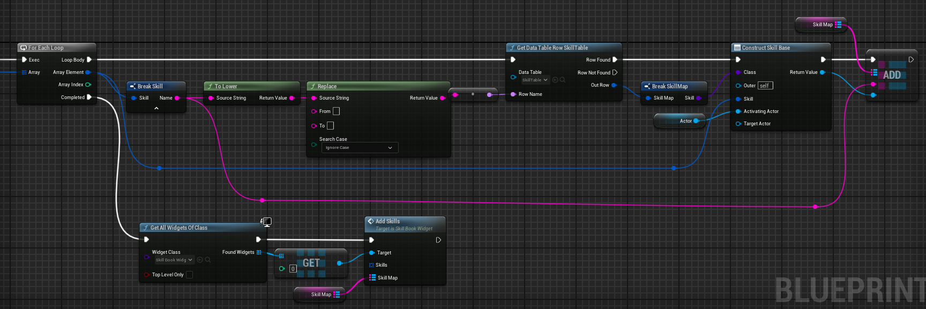Image resolution: width=926 pixels, height=309 pixels.
Task: Select the Get All Widgets Of Class header
Action: (x=203, y=228)
